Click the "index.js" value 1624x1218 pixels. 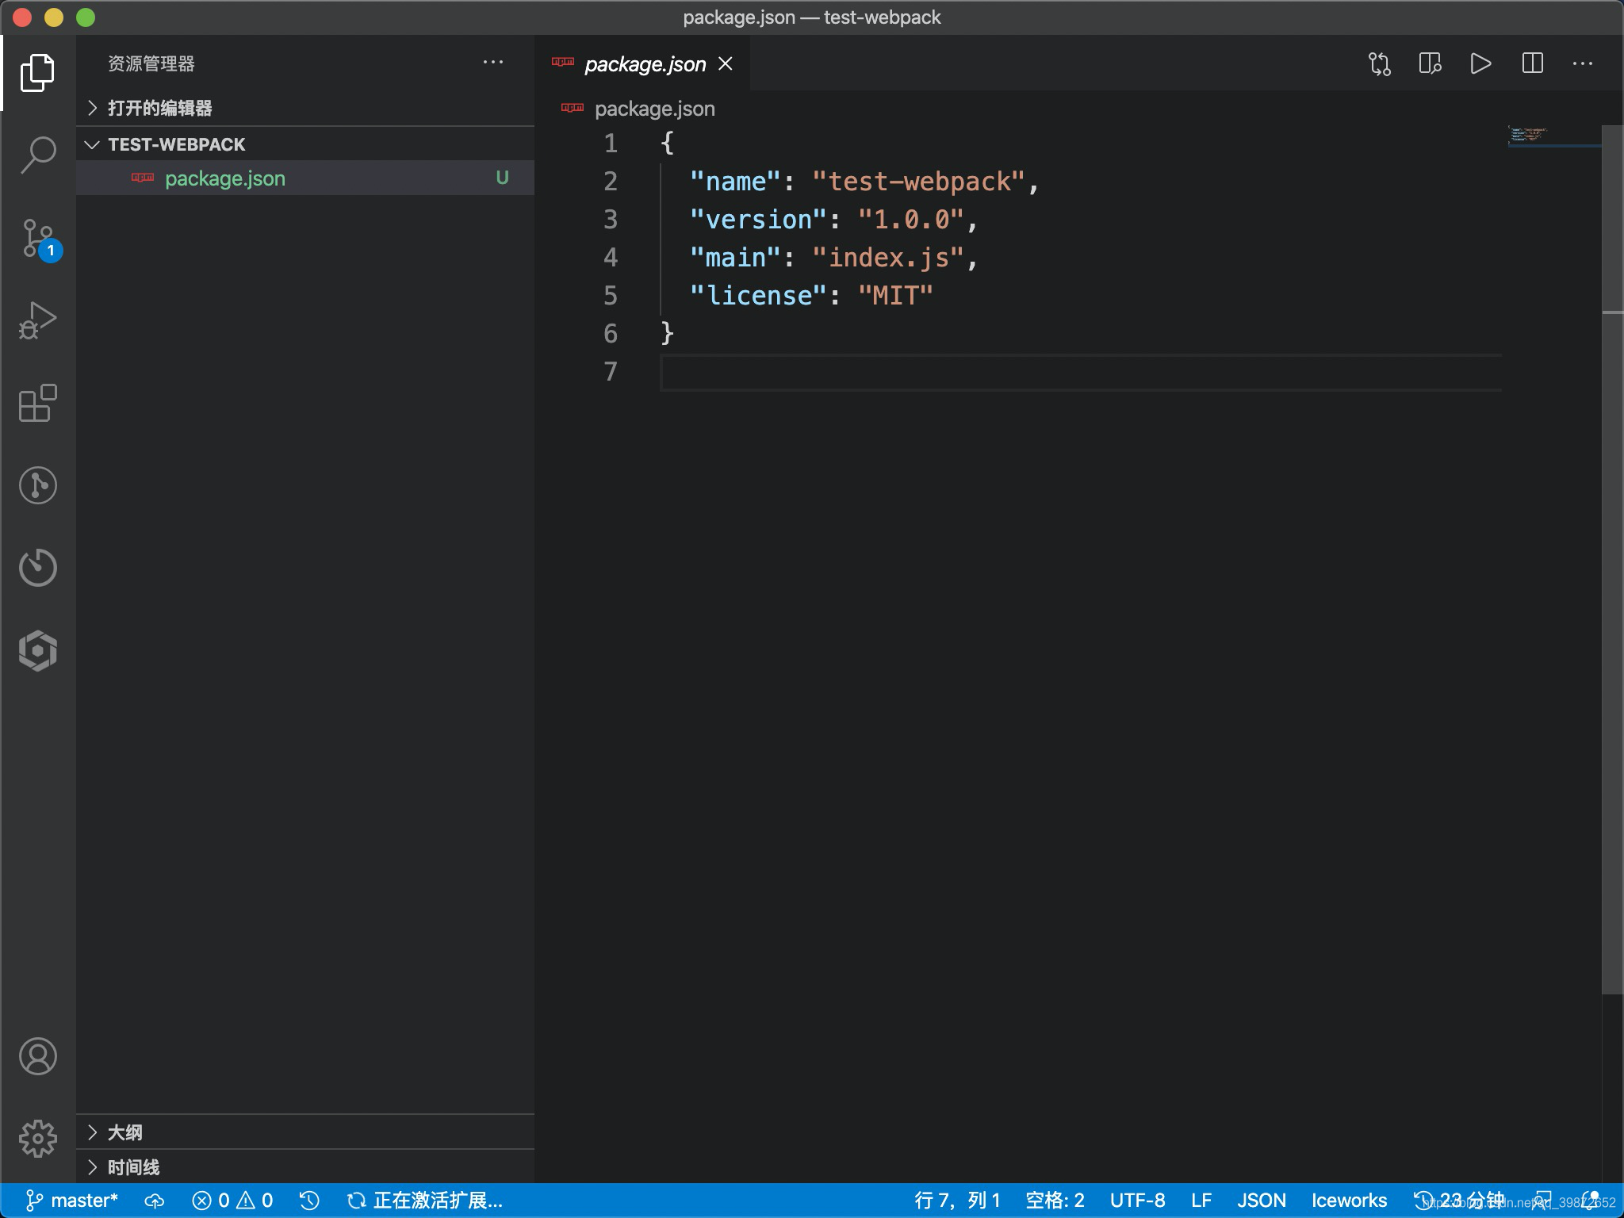coord(888,258)
